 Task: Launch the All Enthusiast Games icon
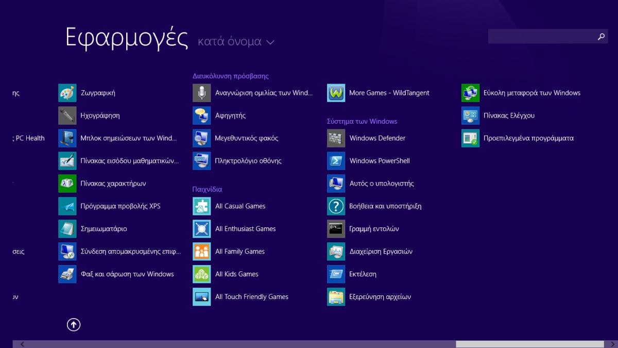pyautogui.click(x=202, y=229)
